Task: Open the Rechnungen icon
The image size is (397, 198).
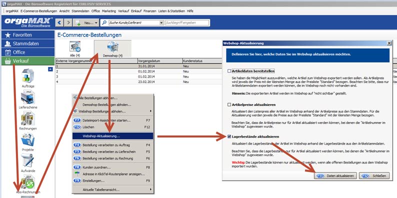Action: [28, 118]
